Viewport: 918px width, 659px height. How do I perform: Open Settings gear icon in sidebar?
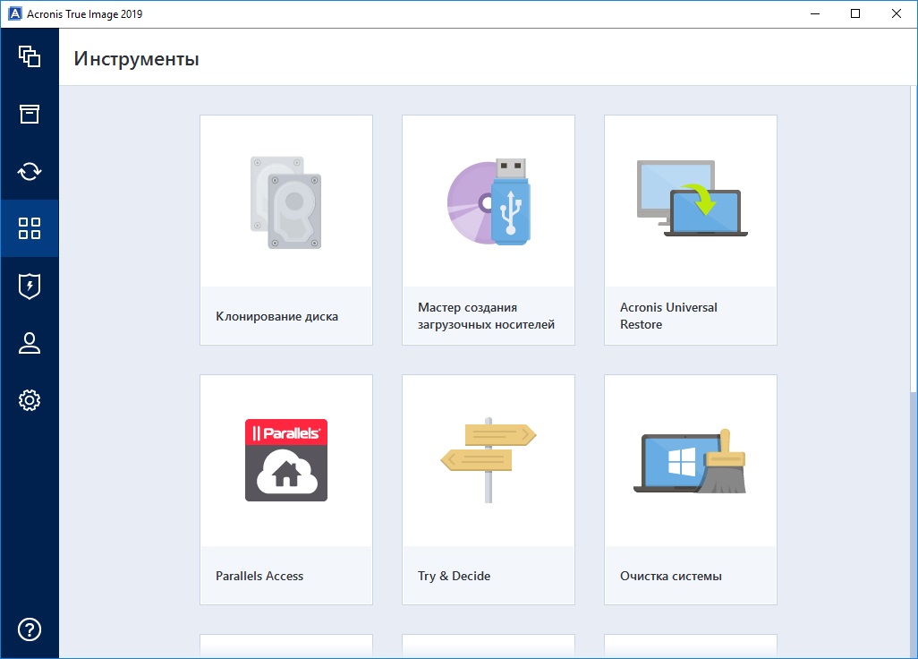point(30,400)
